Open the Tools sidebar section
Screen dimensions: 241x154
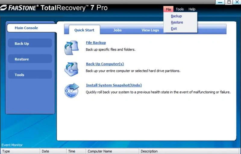pos(30,75)
